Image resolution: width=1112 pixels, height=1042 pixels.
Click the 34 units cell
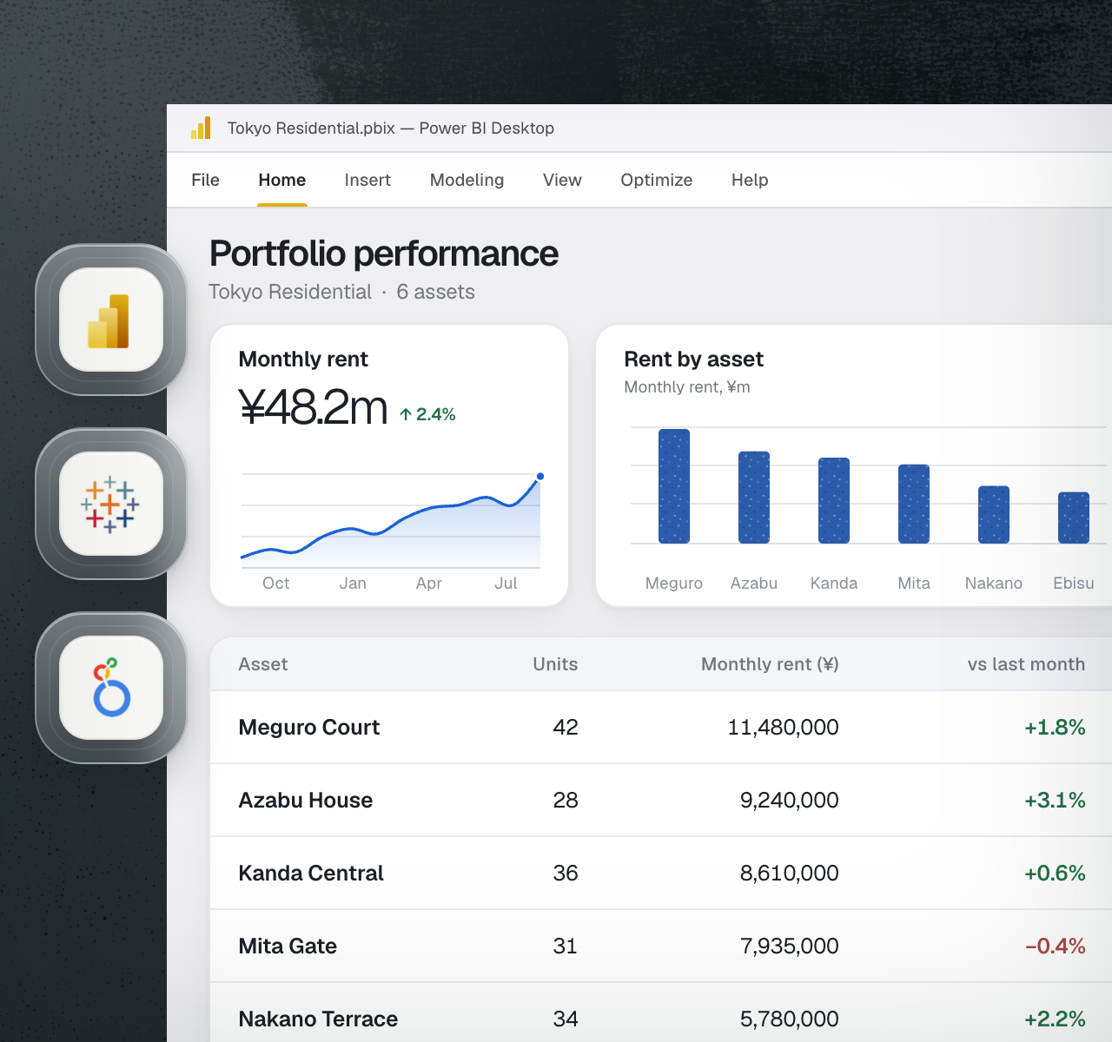[x=566, y=1019]
